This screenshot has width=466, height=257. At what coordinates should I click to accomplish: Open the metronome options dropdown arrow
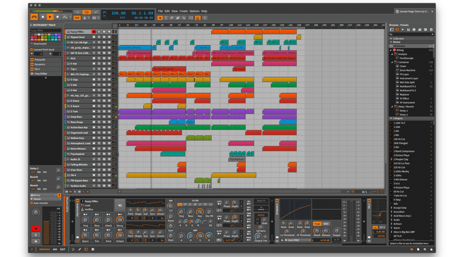[88, 18]
